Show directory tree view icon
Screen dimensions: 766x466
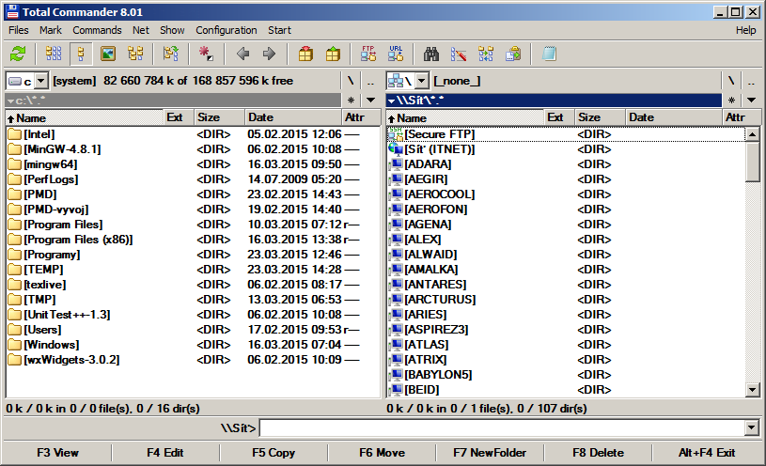[135, 54]
